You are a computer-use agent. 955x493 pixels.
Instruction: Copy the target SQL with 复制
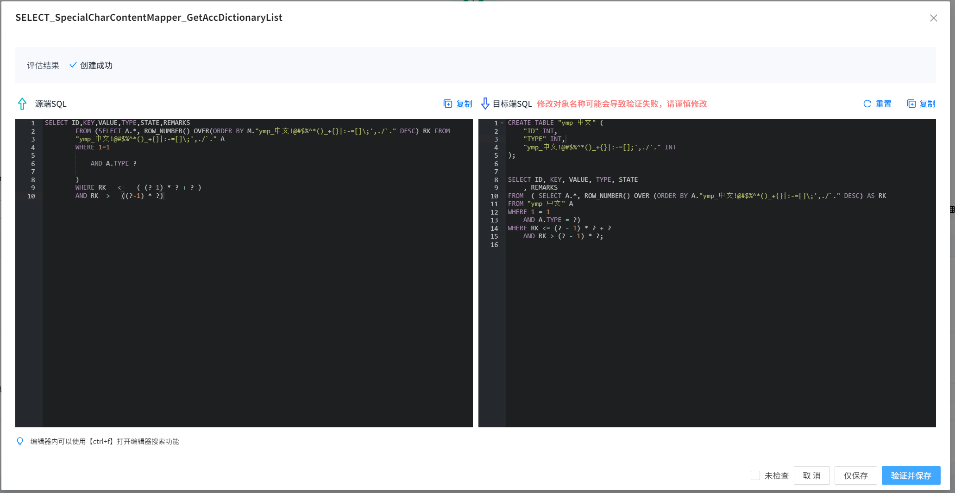(921, 104)
